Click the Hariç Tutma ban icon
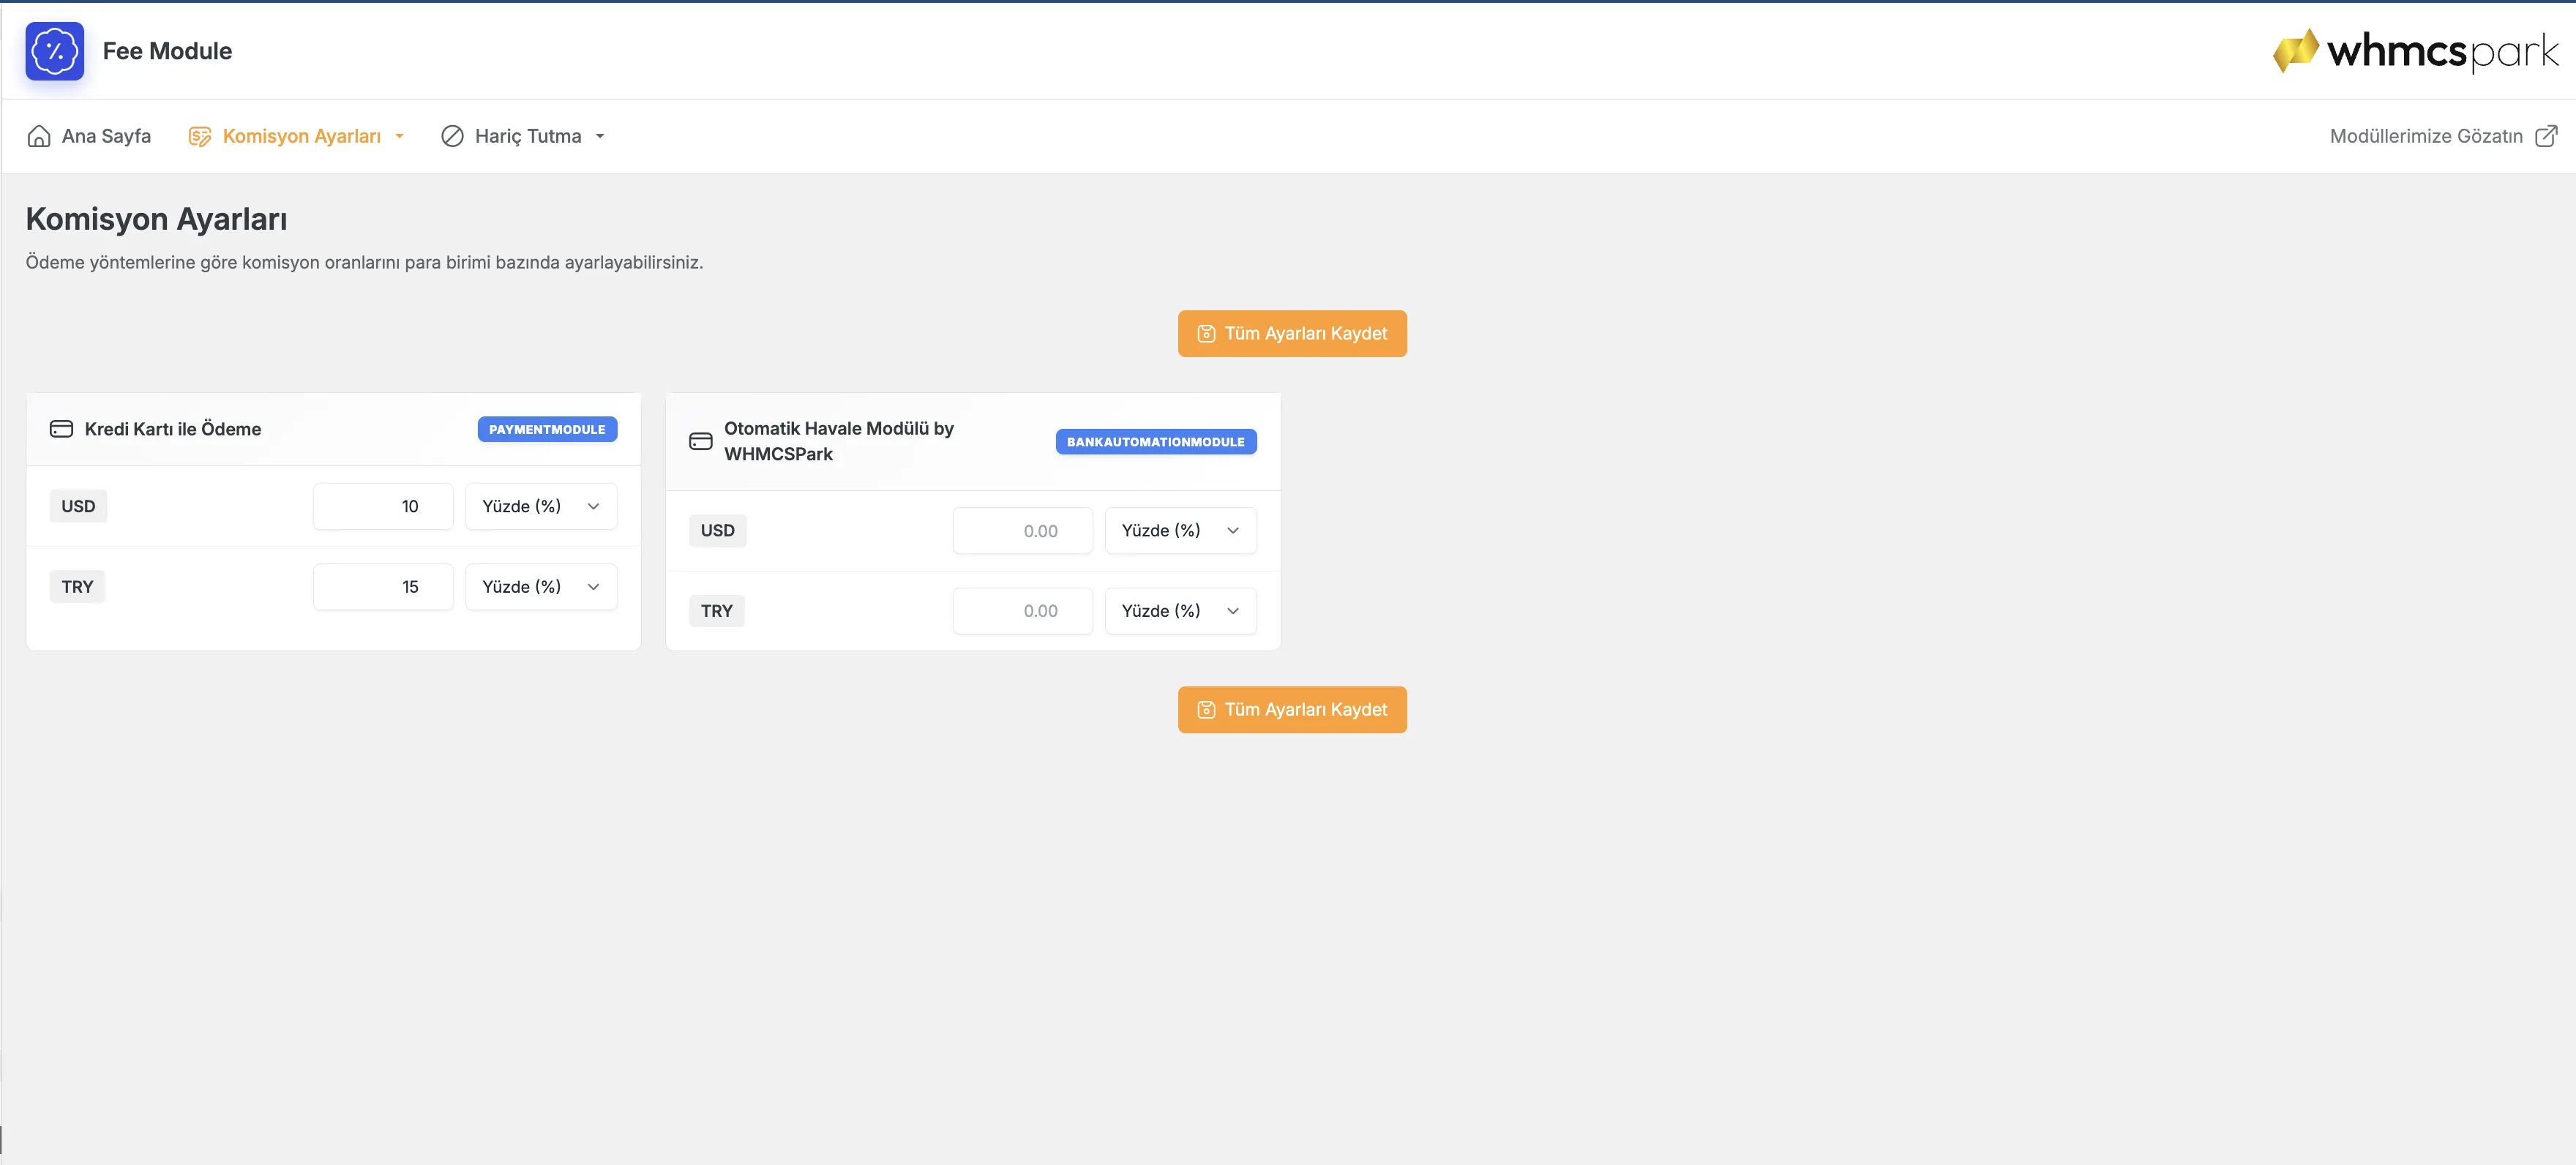This screenshot has height=1165, width=2576. pyautogui.click(x=452, y=136)
